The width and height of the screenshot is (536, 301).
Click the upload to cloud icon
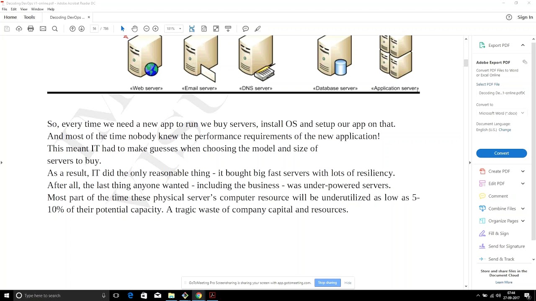(19, 29)
